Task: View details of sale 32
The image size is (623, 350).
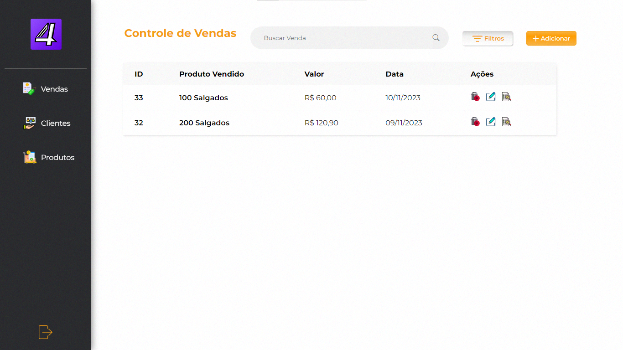Action: click(506, 122)
